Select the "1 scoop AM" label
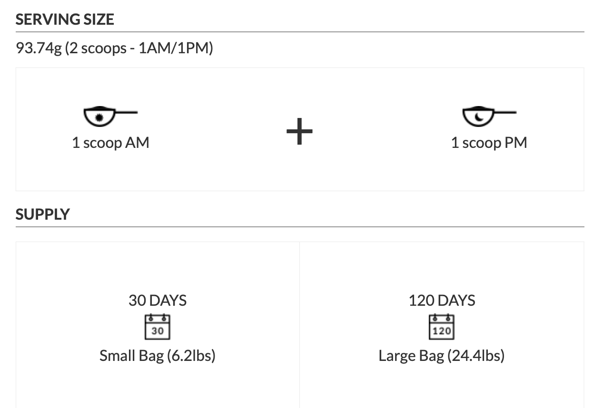The width and height of the screenshot is (613, 408). 110,143
